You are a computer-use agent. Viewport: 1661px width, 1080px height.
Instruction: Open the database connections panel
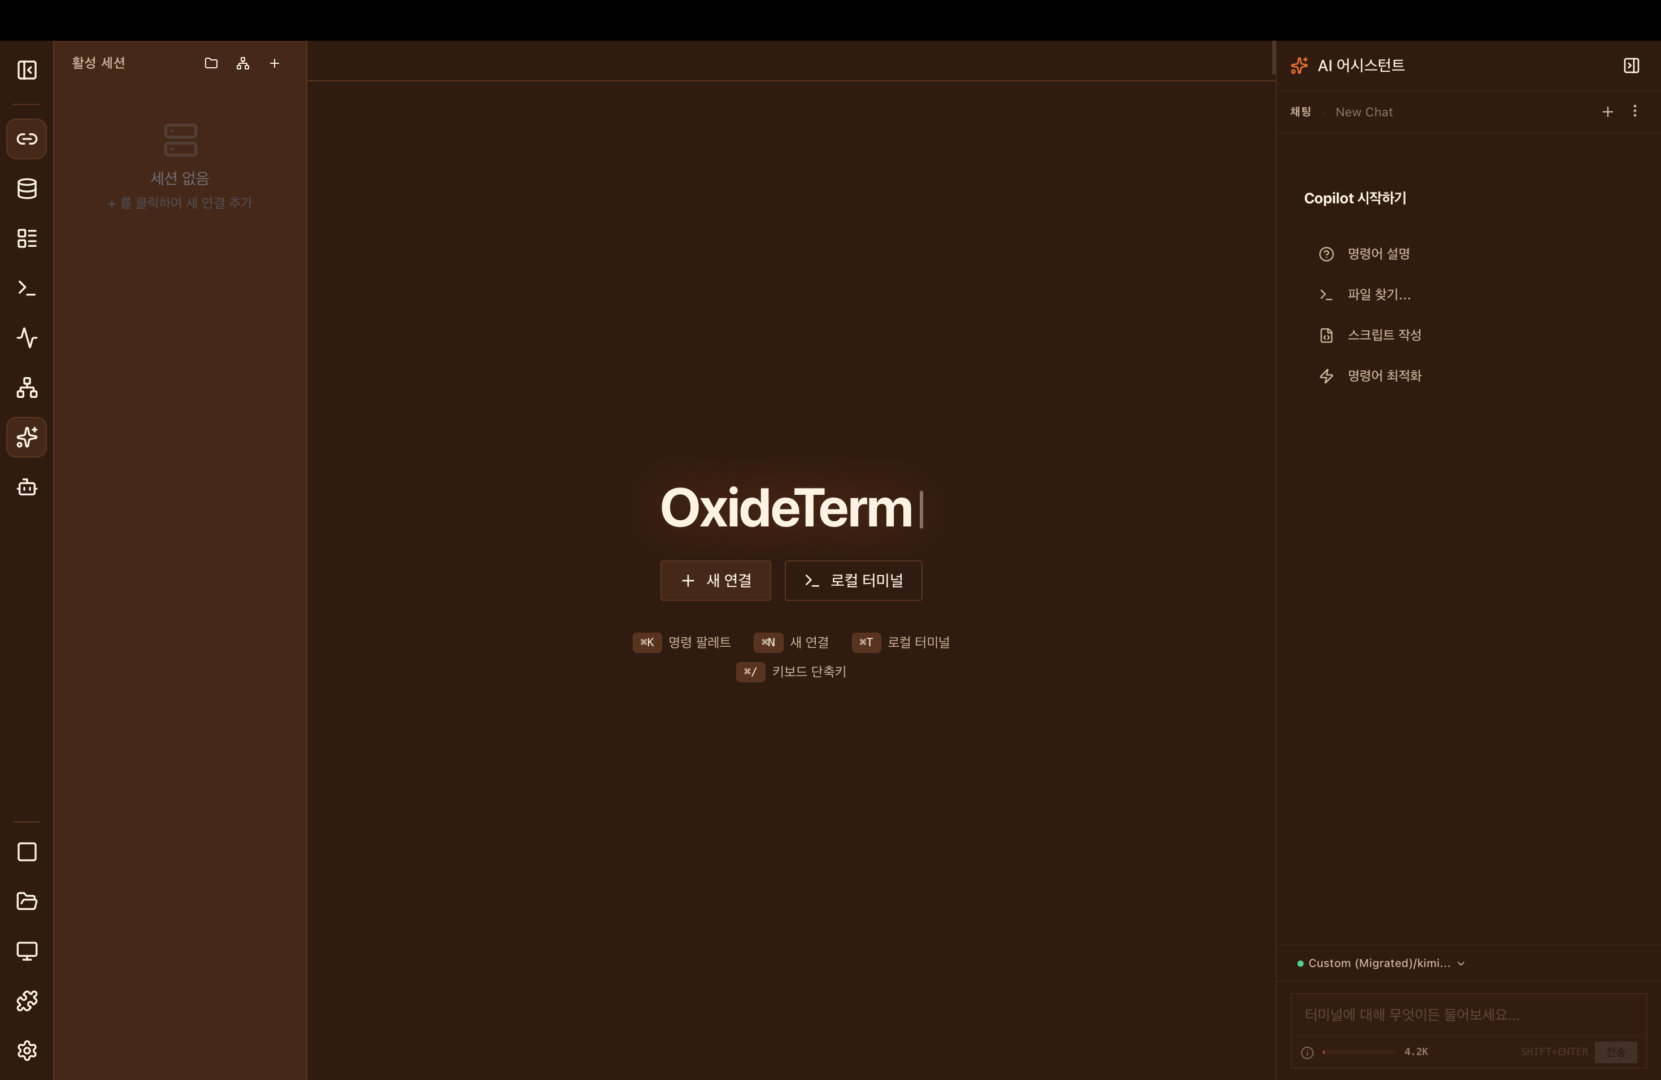click(27, 188)
